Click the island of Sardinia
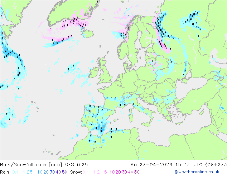Image resolution: width=227 pixels, height=175 pixels. (131, 117)
